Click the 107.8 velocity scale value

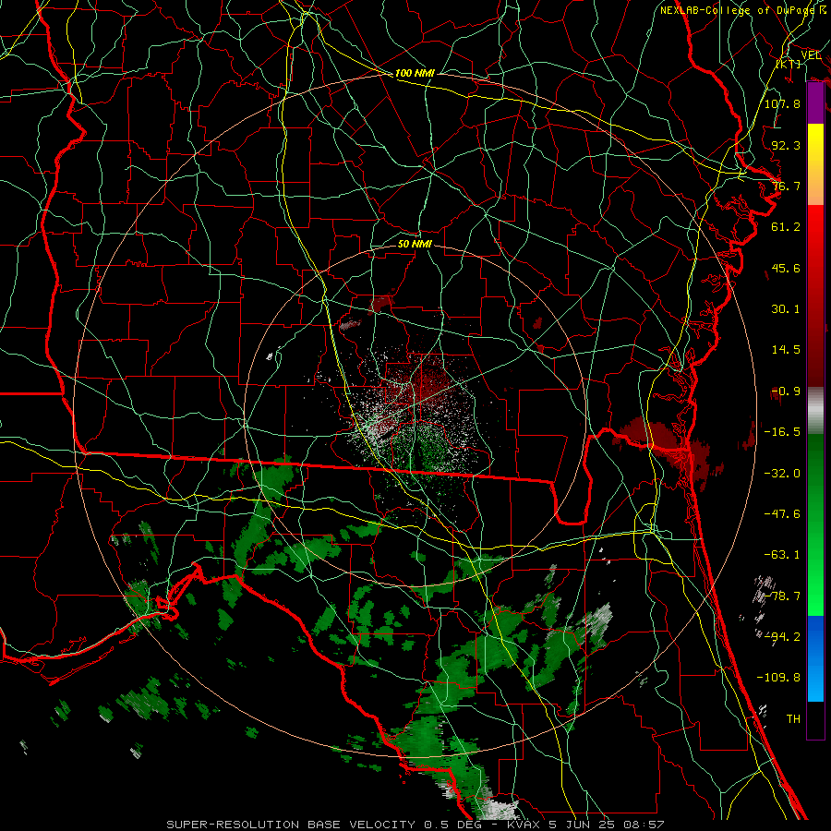(782, 103)
